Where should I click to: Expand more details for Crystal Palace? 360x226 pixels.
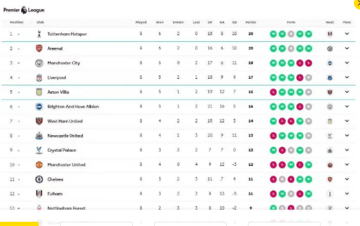(347, 150)
